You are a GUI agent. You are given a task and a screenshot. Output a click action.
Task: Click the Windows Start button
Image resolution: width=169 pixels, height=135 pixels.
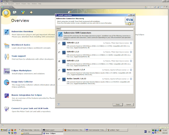(3, 130)
